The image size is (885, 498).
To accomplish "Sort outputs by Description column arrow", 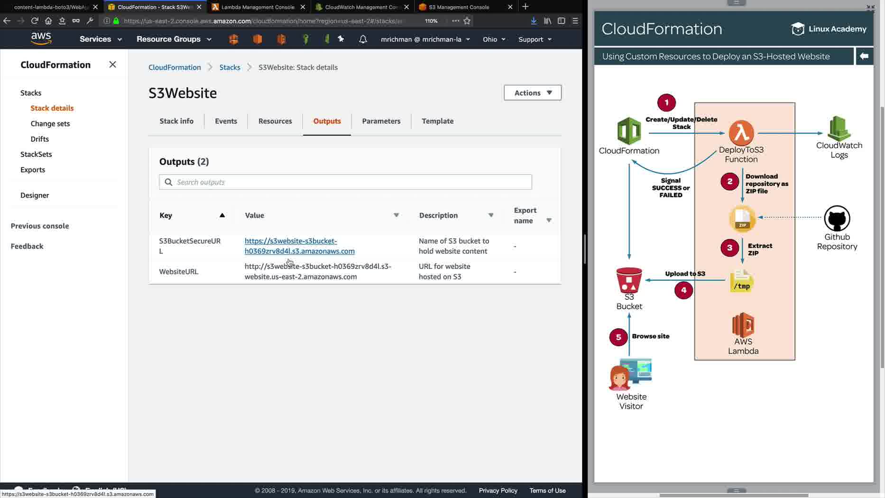I will tap(491, 215).
